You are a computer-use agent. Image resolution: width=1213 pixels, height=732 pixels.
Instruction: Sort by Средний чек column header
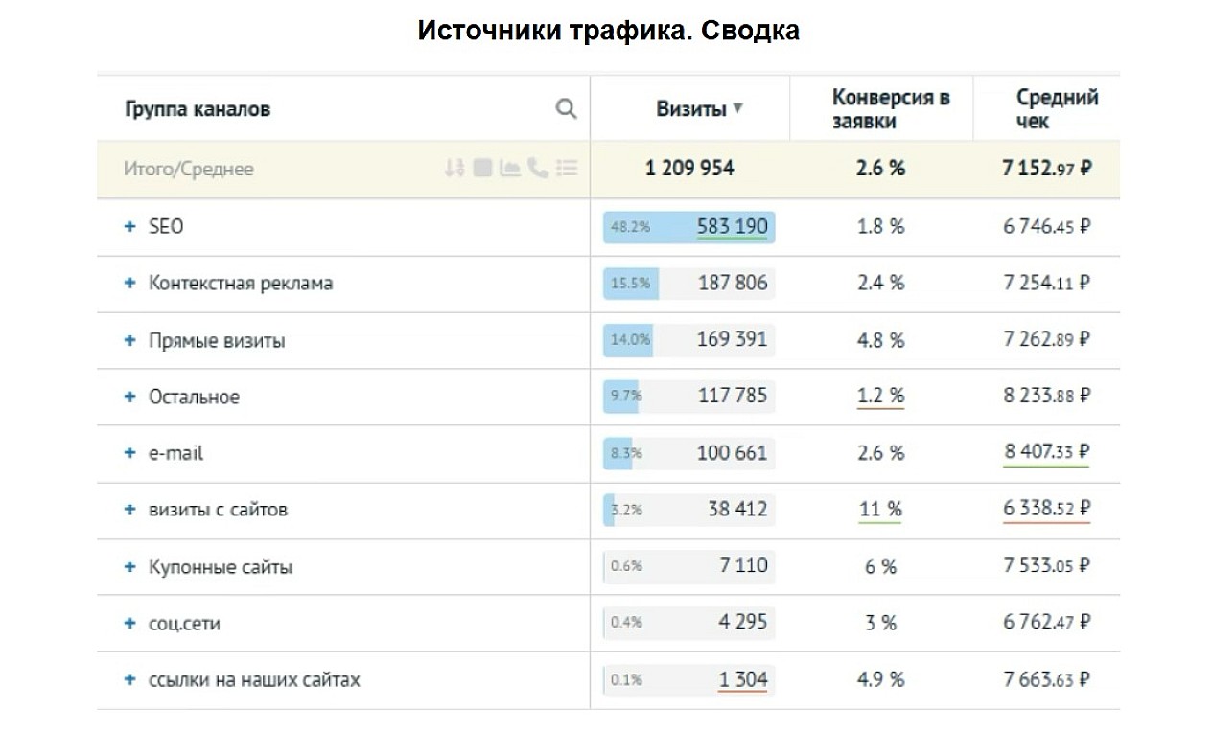tap(1047, 109)
